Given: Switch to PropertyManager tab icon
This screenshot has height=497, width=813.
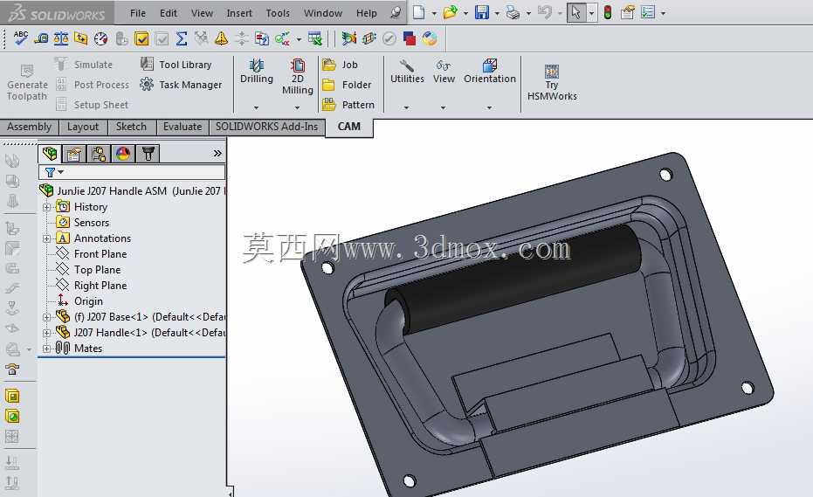Looking at the screenshot, I should 73,154.
